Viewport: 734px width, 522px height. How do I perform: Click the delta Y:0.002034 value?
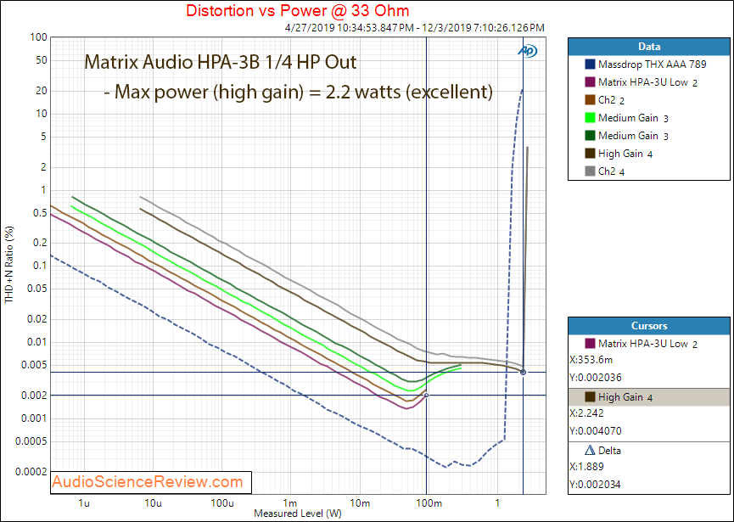(x=596, y=485)
